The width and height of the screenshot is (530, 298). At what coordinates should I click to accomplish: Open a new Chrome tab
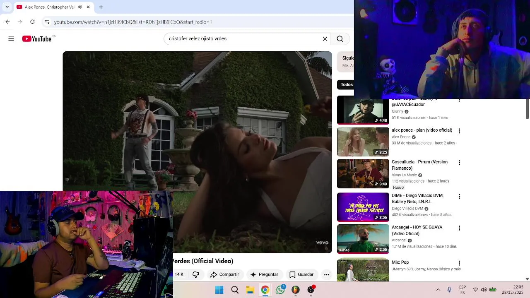101,7
